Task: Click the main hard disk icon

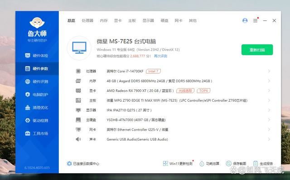Action: (78, 120)
